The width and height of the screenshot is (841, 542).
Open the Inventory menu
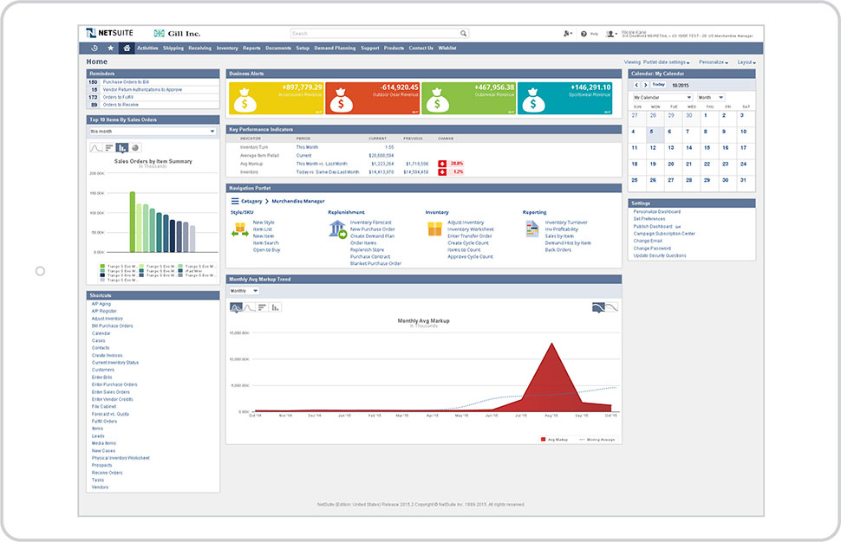[x=226, y=48]
